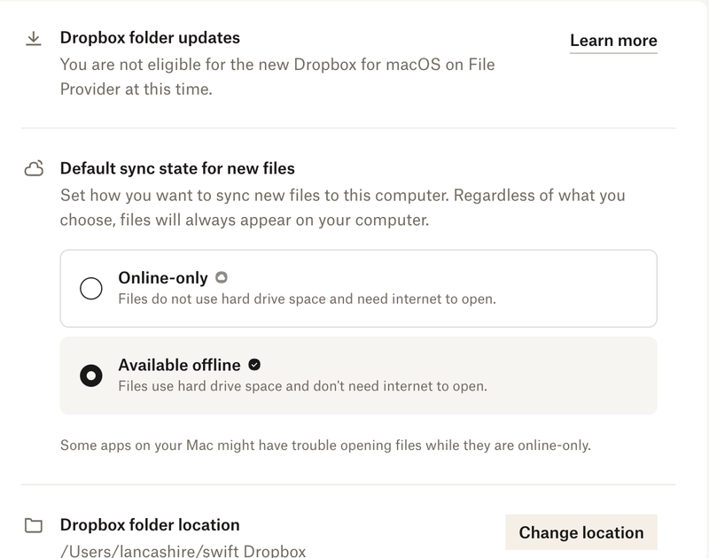Click the Dropbox folder location heading
The width and height of the screenshot is (709, 558).
coord(150,524)
